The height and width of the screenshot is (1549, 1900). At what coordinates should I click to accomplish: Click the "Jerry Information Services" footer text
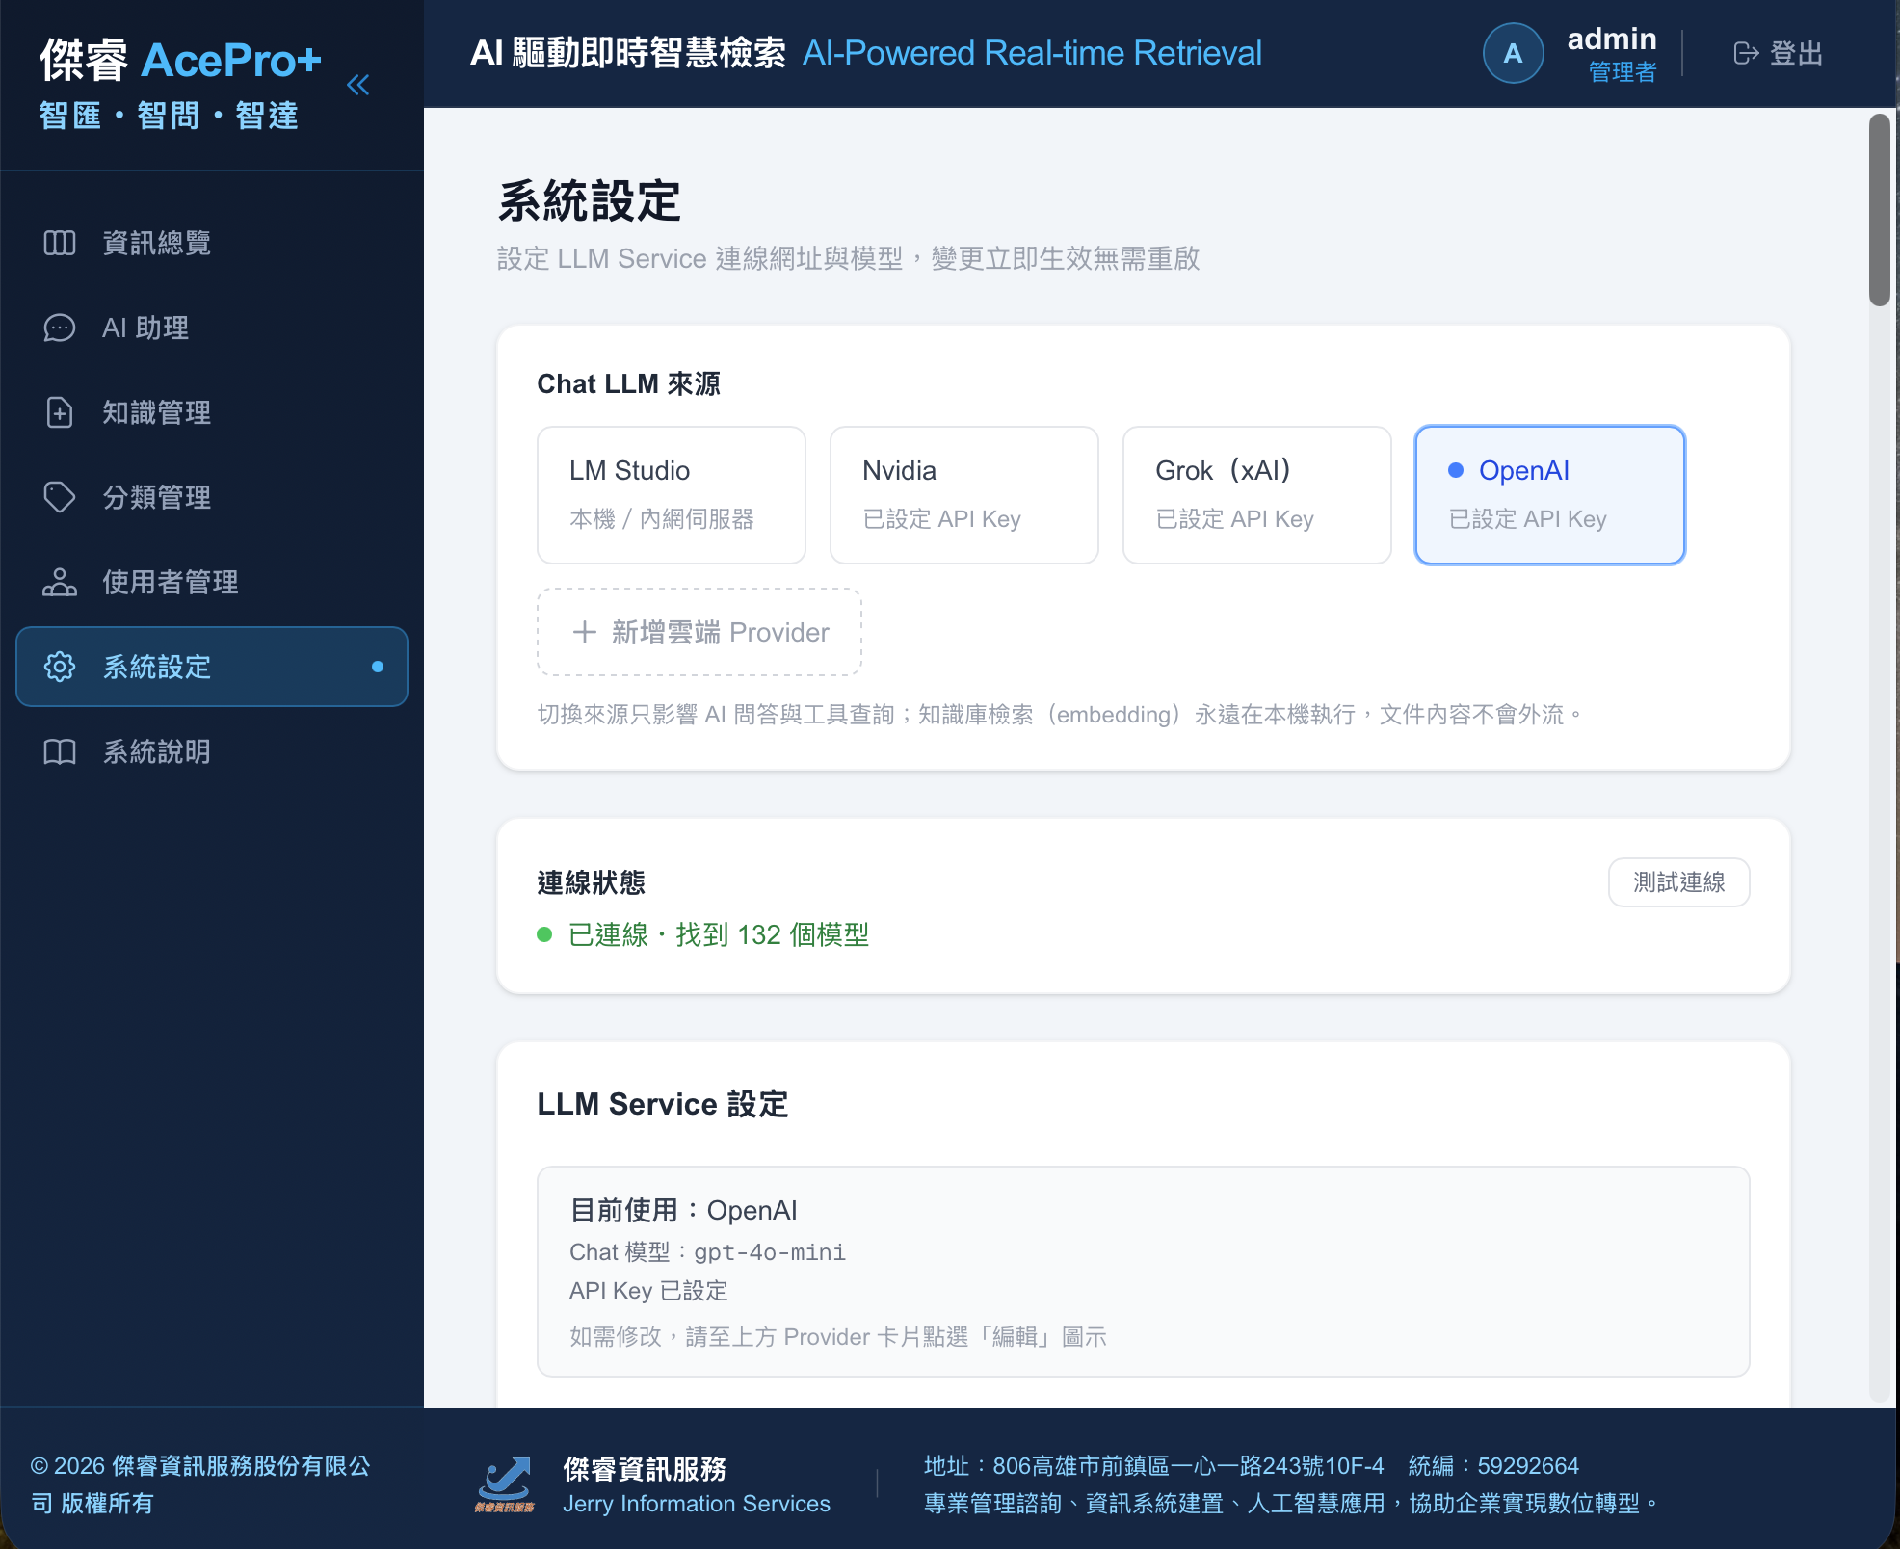pos(697,1504)
